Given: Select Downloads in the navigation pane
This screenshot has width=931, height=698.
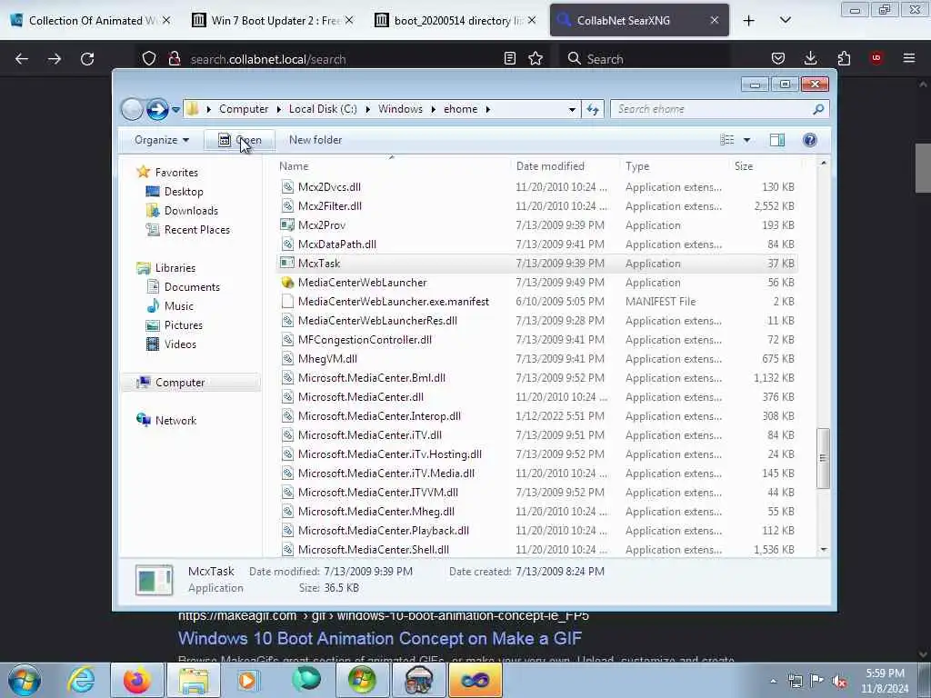Looking at the screenshot, I should point(191,211).
